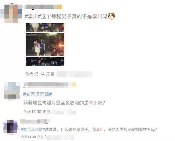Click the #李川# hashtag in first post

(x=33, y=16)
